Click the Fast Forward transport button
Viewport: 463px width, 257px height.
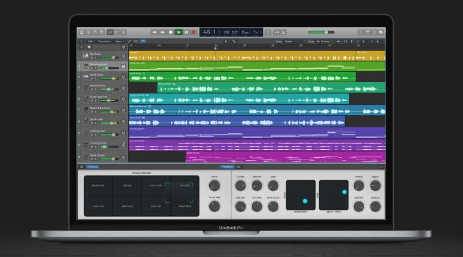pos(163,32)
